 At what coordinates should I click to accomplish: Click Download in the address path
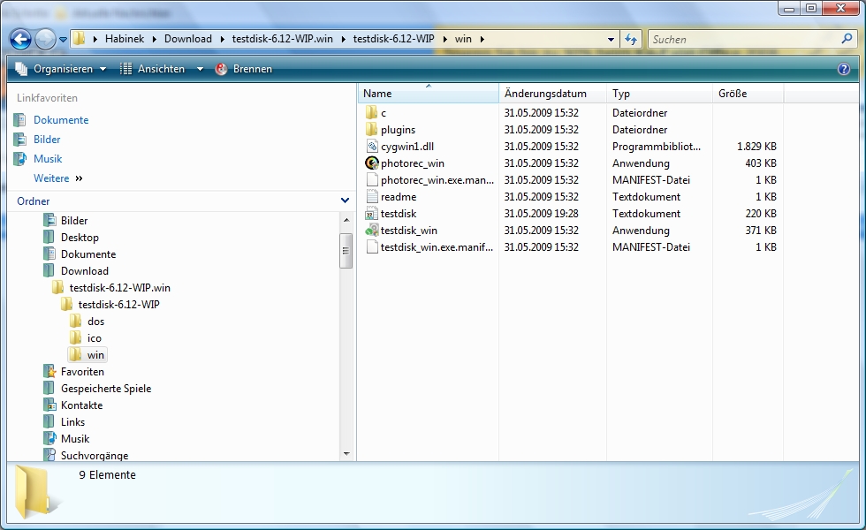click(187, 39)
